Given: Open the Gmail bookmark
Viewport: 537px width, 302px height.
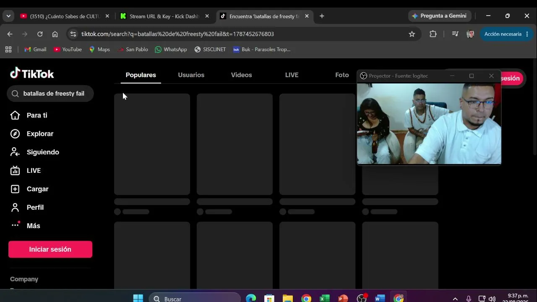Looking at the screenshot, I should (x=35, y=49).
